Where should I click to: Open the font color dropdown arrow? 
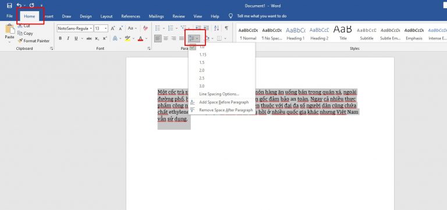(146, 38)
